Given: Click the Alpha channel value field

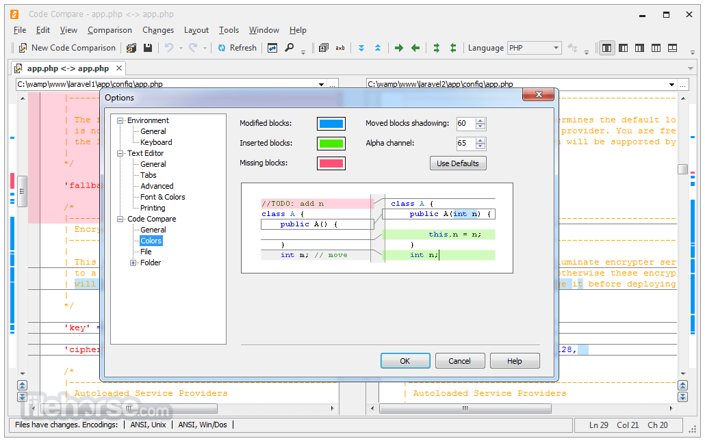Looking at the screenshot, I should 466,144.
